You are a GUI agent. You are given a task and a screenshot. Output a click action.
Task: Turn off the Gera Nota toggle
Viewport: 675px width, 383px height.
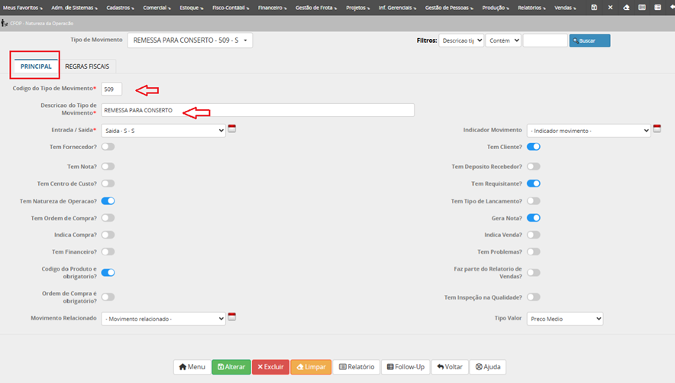533,218
